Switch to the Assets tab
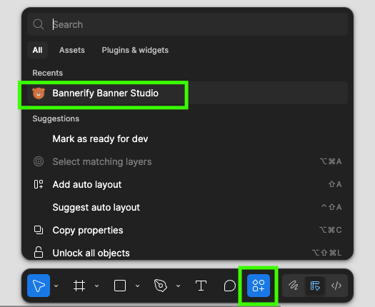The height and width of the screenshot is (307, 375). coord(72,50)
